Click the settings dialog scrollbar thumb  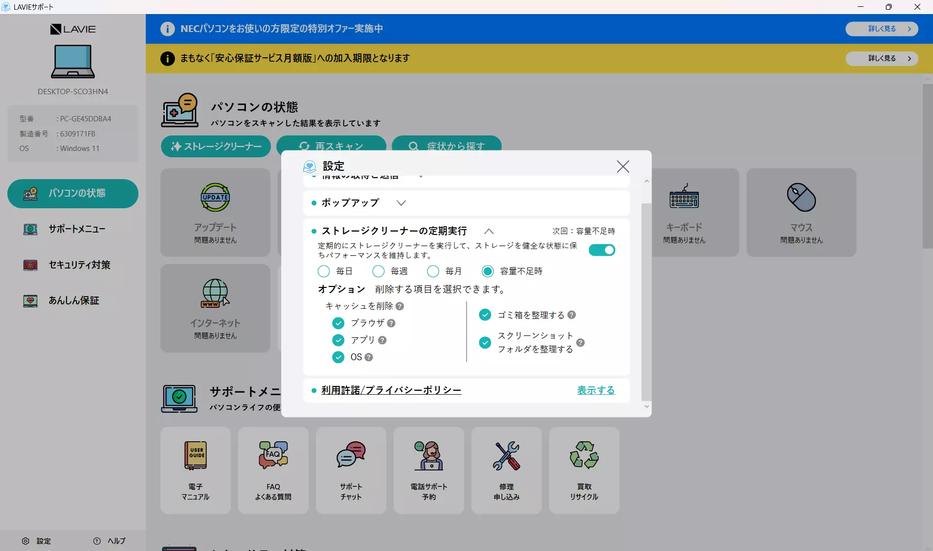tap(646, 301)
